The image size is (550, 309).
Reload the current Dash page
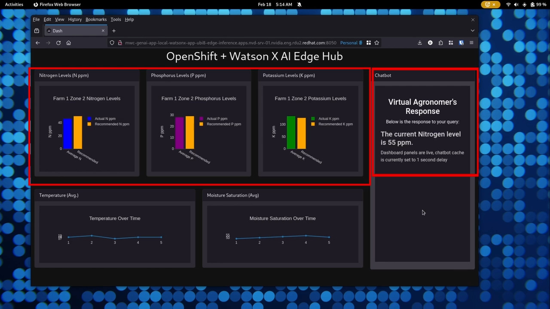(58, 43)
